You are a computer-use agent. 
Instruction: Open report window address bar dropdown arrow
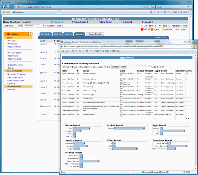pos(191,46)
